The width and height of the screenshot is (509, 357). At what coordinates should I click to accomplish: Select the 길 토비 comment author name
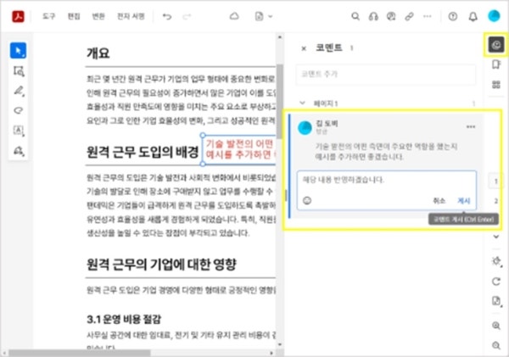click(327, 123)
